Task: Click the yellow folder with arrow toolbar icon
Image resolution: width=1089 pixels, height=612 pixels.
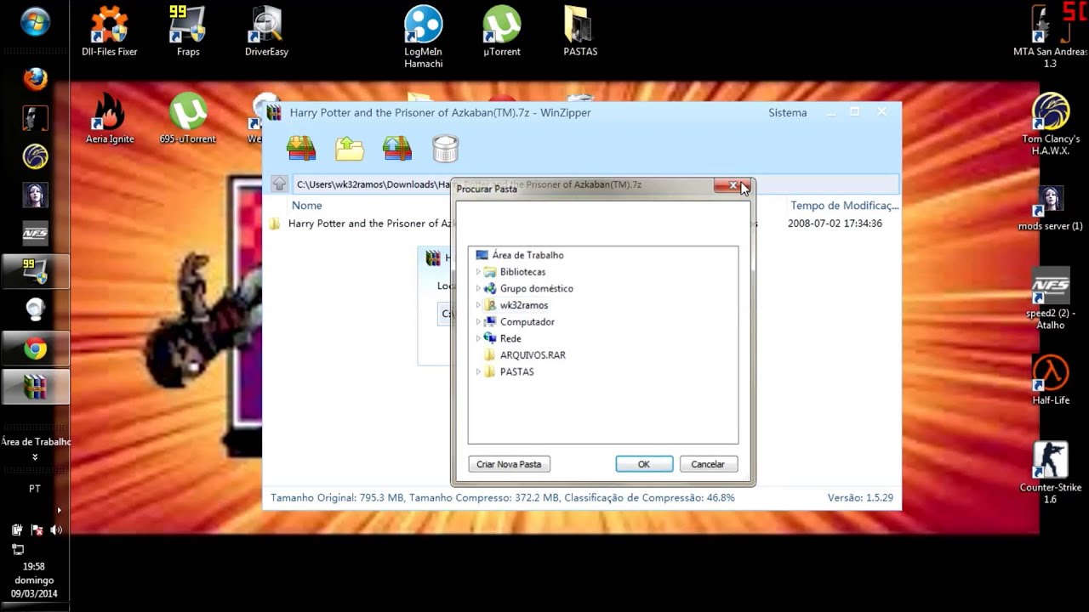Action: [349, 148]
